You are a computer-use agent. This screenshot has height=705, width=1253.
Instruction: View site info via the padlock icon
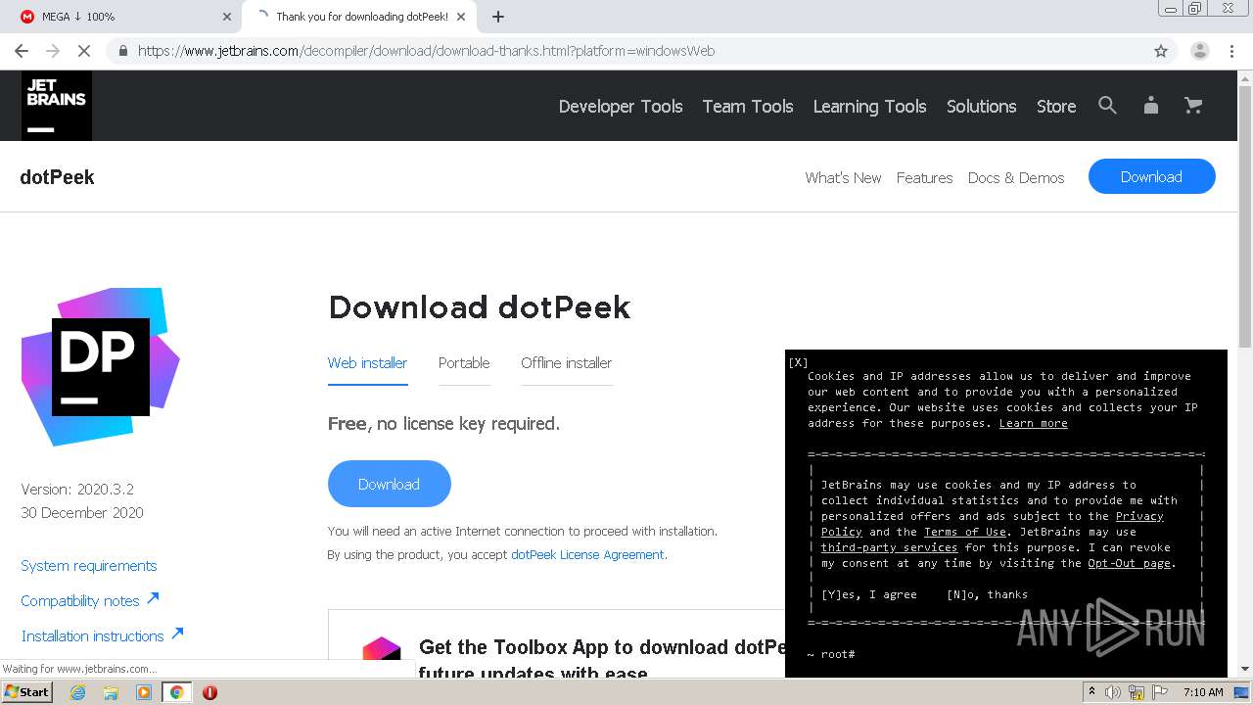(x=123, y=51)
